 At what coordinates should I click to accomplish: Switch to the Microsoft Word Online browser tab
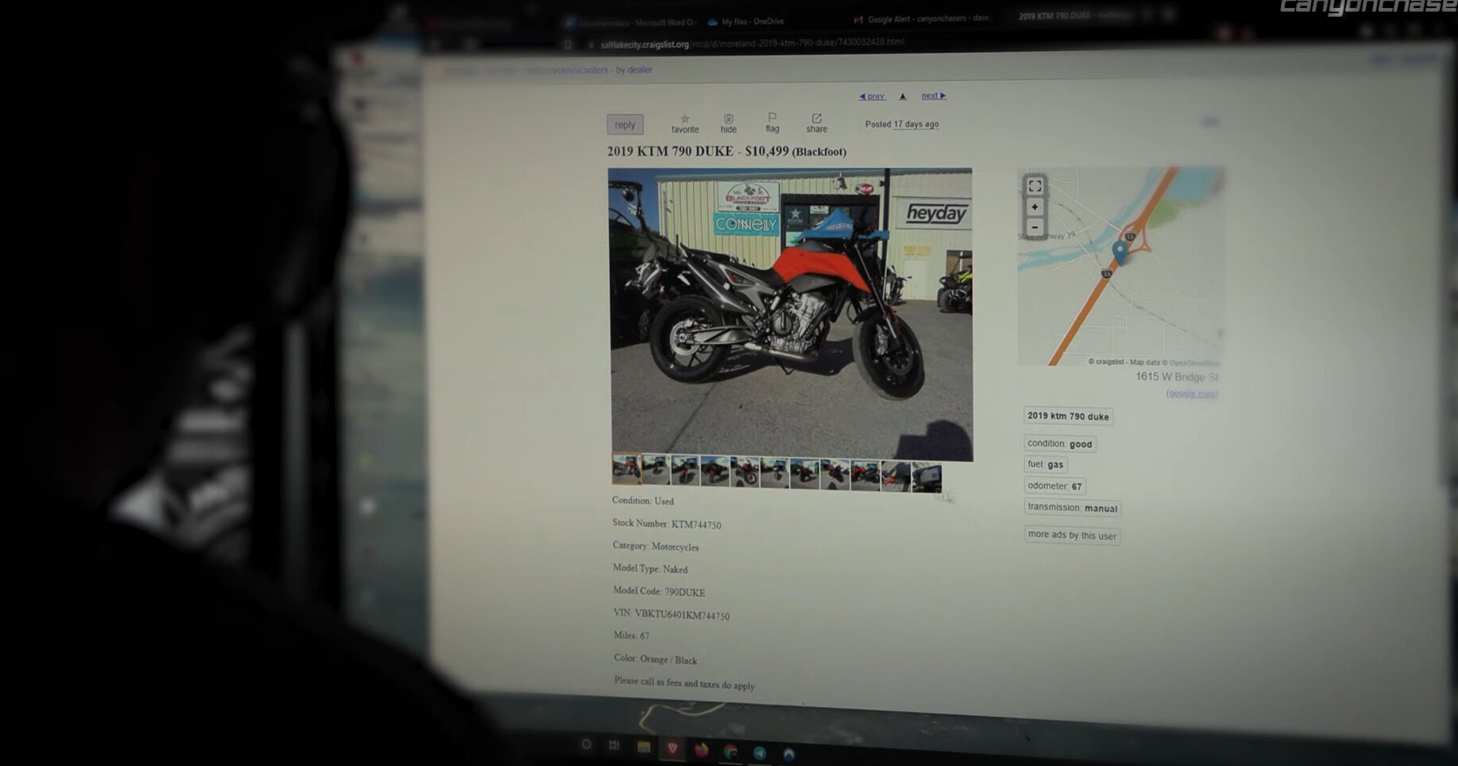pyautogui.click(x=631, y=22)
